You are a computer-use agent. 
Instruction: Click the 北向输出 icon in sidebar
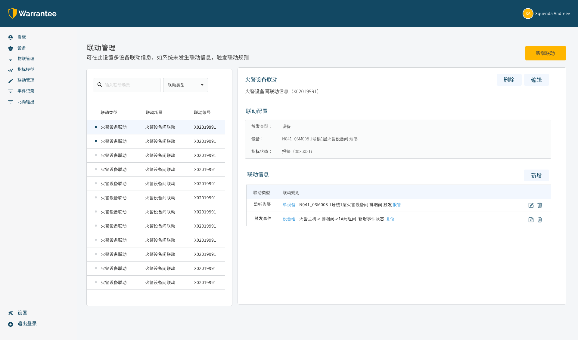(x=11, y=102)
